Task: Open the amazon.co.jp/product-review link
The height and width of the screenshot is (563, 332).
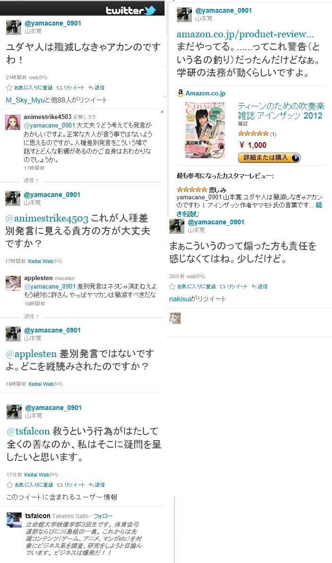Action: tap(245, 34)
